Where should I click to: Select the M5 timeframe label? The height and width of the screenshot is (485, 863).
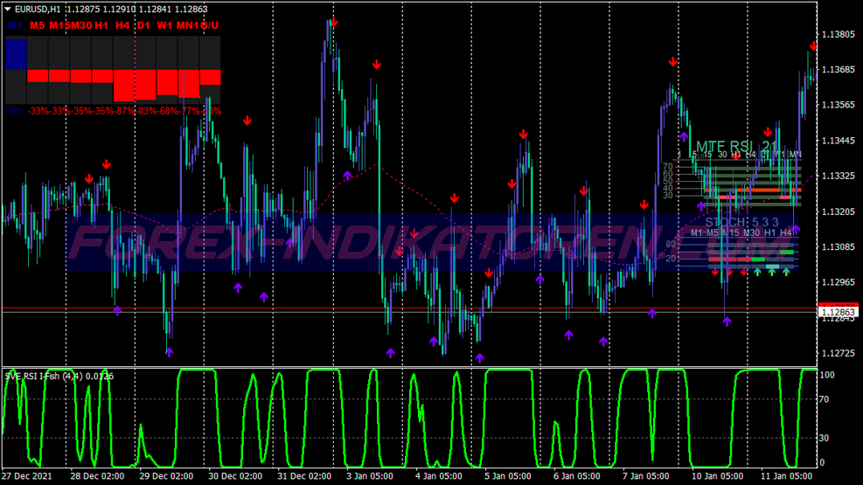pos(37,25)
